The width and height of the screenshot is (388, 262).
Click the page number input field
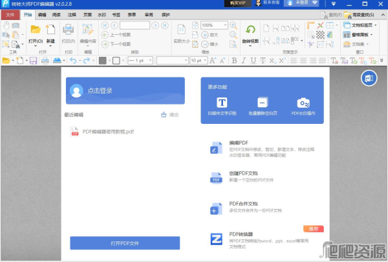tap(135, 25)
